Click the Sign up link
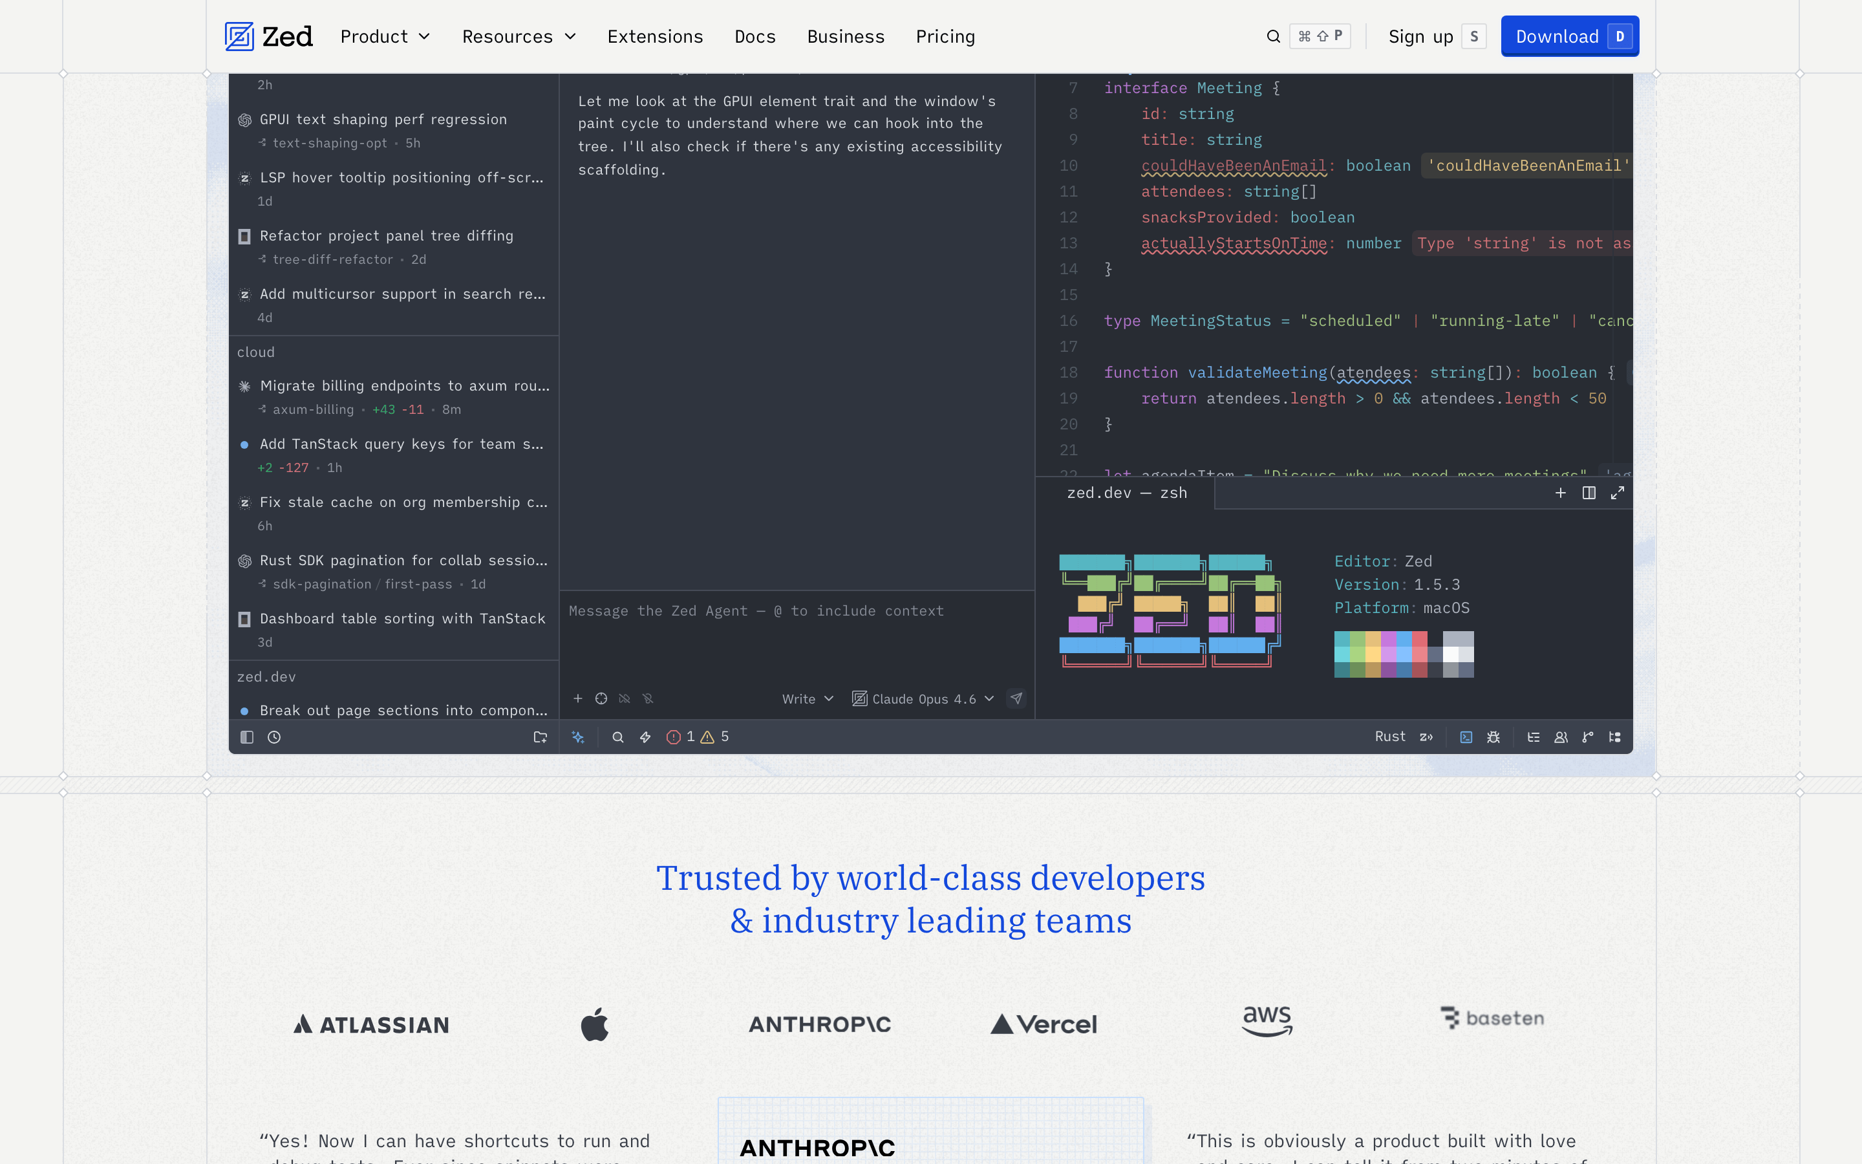Viewport: 1862px width, 1164px height. [1420, 36]
